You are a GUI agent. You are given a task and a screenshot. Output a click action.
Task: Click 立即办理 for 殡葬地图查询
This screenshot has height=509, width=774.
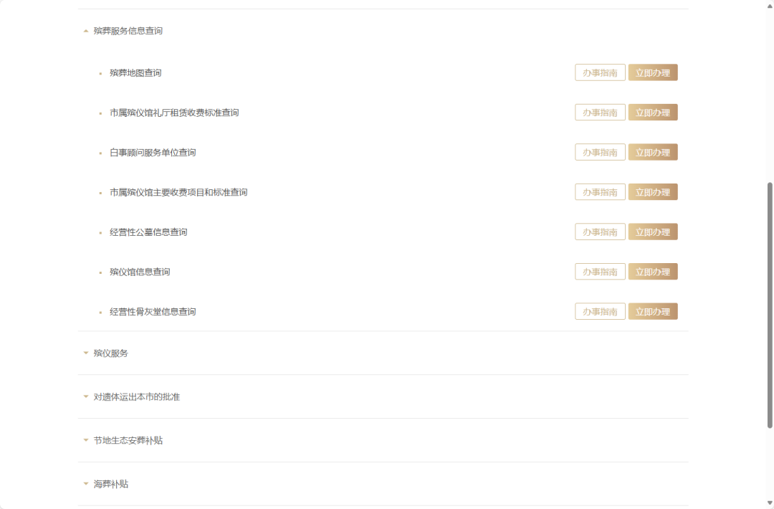point(653,72)
